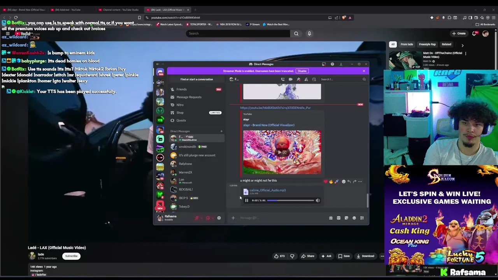Viewport: 498px width, 280px height.
Task: Open pinned messages in the Discord DM
Action: pyautogui.click(x=298, y=79)
